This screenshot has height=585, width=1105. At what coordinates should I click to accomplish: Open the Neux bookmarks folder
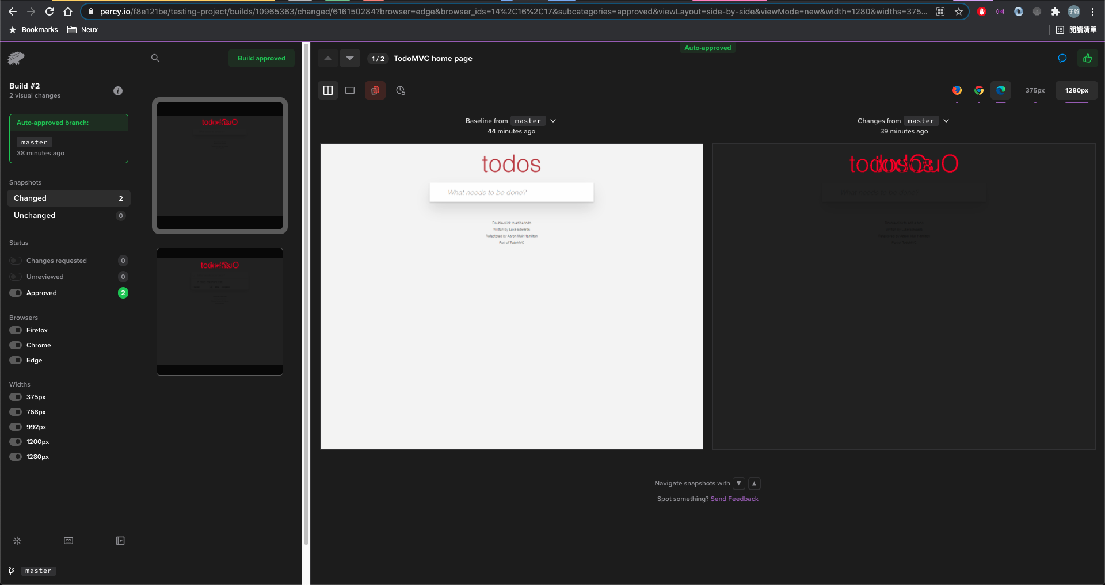pyautogui.click(x=83, y=30)
